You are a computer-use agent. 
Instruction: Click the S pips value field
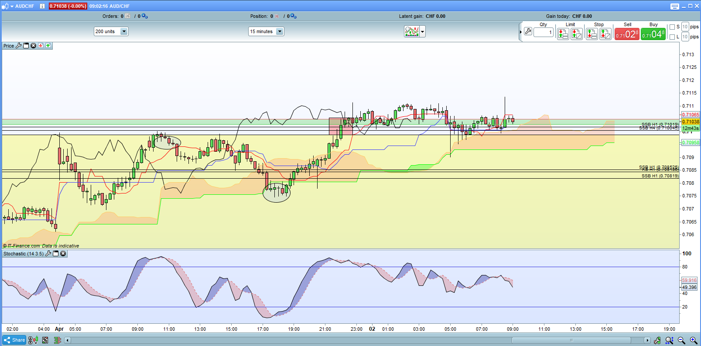pos(685,27)
